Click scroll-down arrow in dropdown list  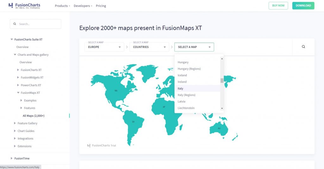coord(222,108)
